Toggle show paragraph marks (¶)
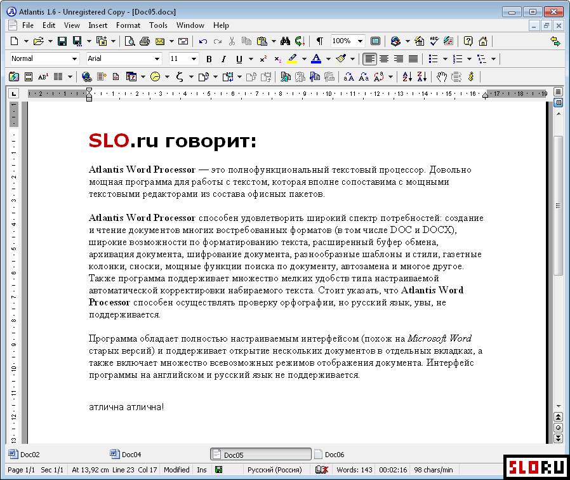 click(319, 41)
